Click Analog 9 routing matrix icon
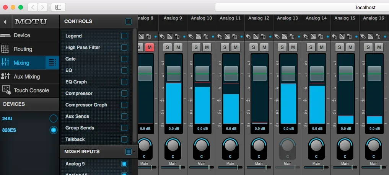The height and width of the screenshot is (175, 389). click(169, 36)
